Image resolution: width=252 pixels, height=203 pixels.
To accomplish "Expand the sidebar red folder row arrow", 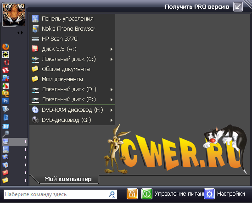I will click(x=25, y=173).
